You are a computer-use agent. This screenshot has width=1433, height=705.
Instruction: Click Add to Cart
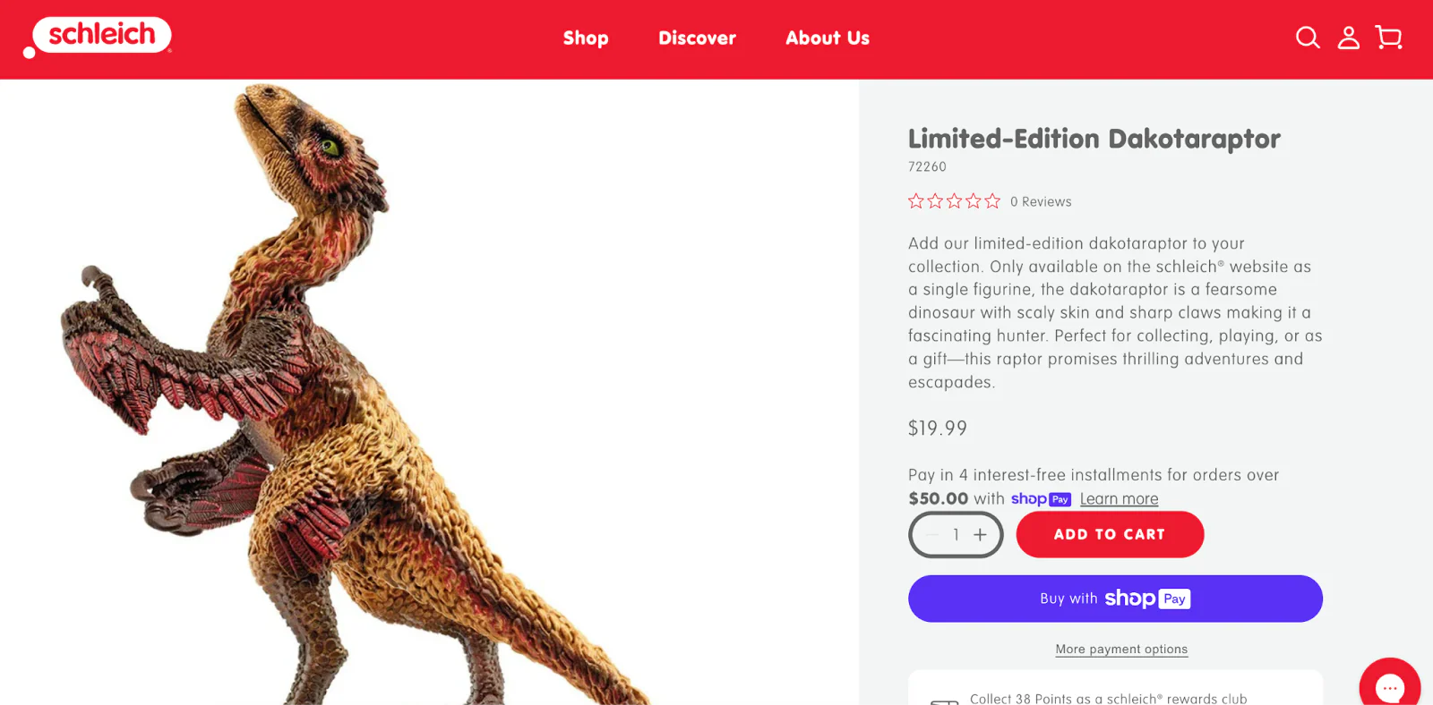tap(1110, 534)
